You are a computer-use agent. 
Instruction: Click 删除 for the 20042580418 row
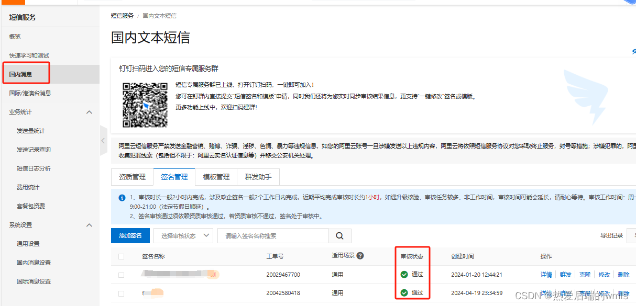click(x=623, y=293)
